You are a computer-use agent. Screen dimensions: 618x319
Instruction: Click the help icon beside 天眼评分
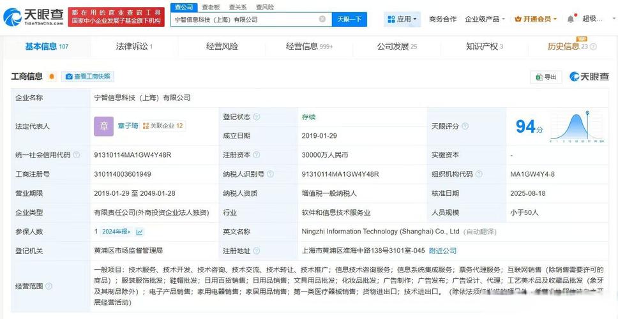pyautogui.click(x=465, y=126)
